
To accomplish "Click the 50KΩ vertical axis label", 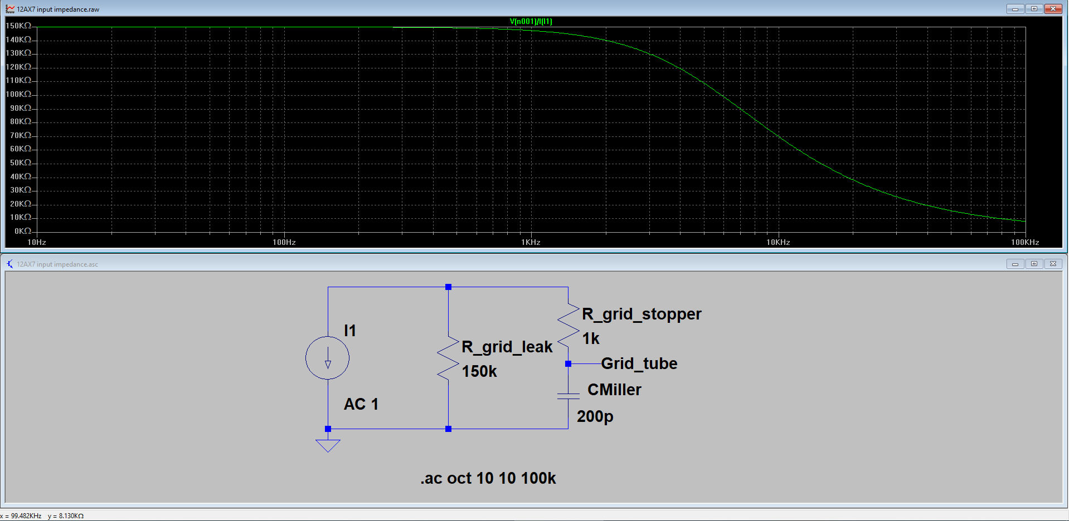I will (21, 163).
